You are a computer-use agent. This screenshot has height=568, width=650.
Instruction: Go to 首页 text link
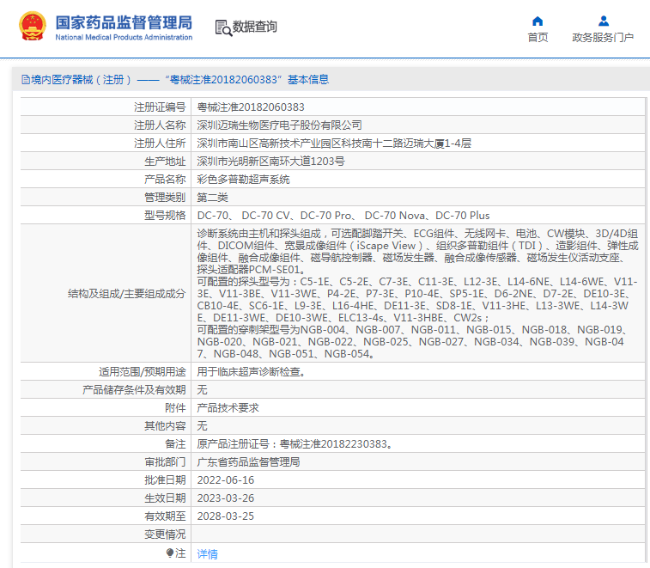pyautogui.click(x=538, y=37)
